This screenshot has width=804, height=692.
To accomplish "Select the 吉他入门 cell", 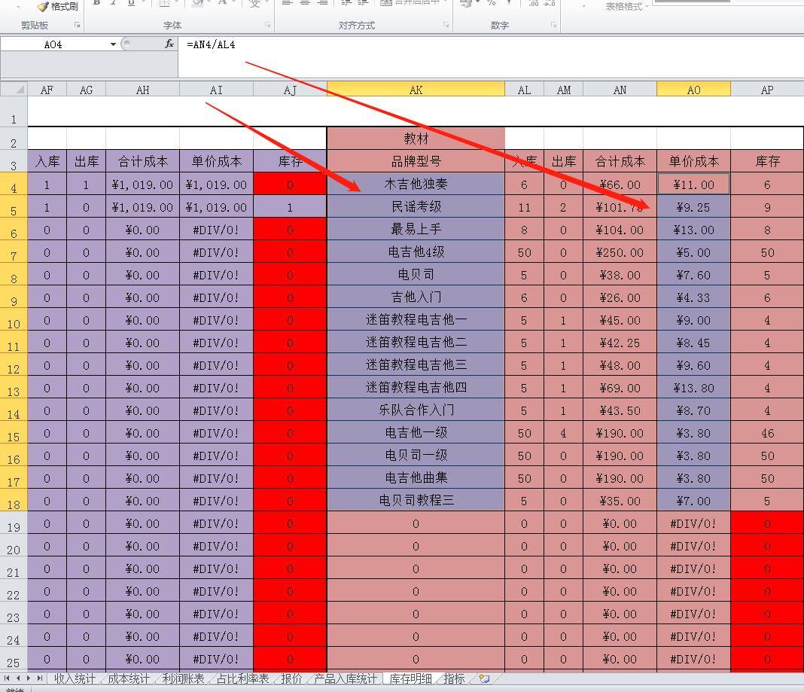I will click(416, 297).
